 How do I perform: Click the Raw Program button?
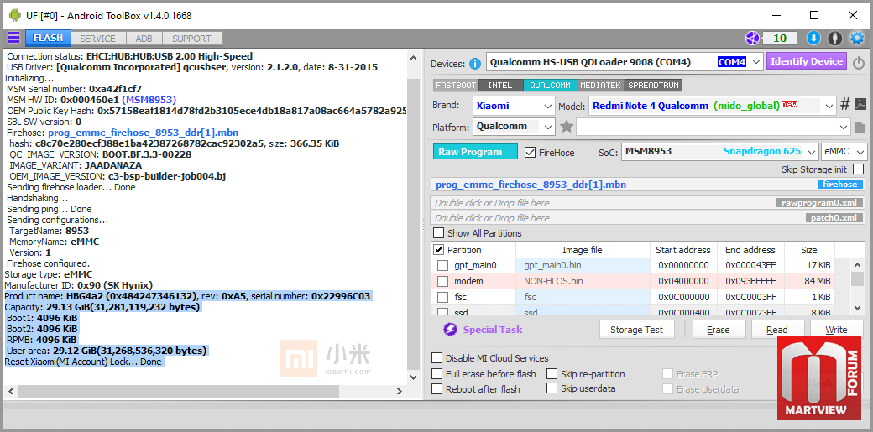click(475, 152)
